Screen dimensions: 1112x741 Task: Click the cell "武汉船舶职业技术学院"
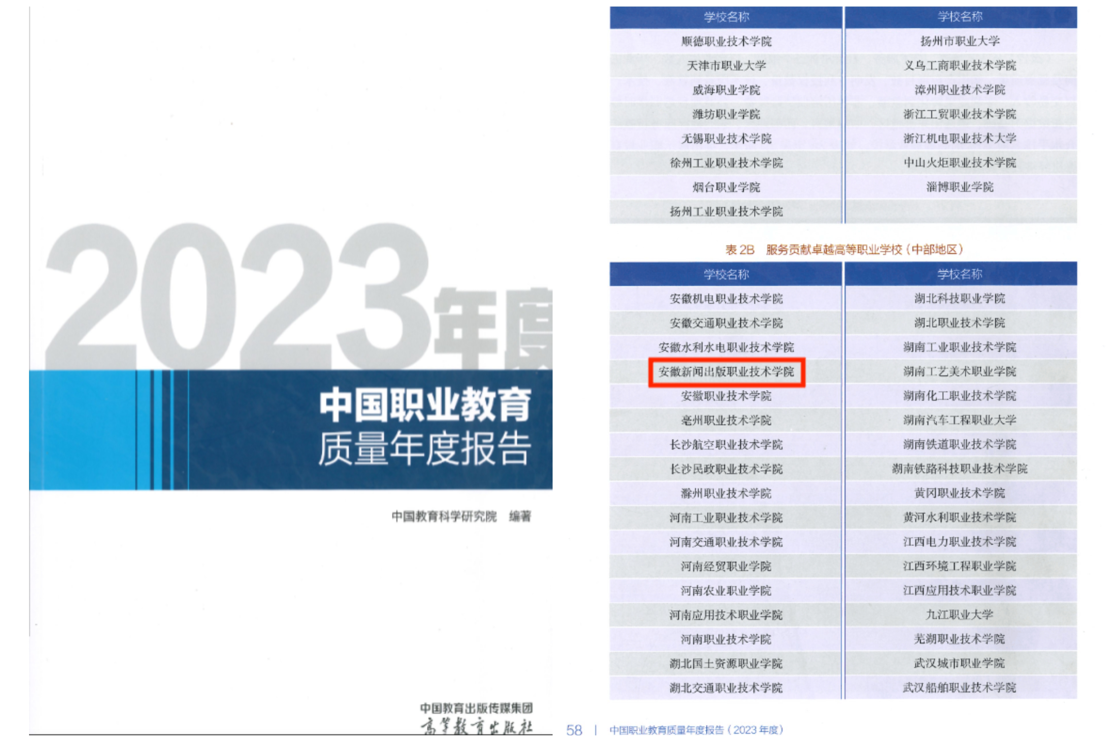(x=959, y=688)
